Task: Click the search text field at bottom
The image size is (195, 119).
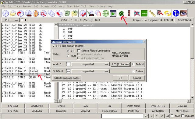Action: 122,116
